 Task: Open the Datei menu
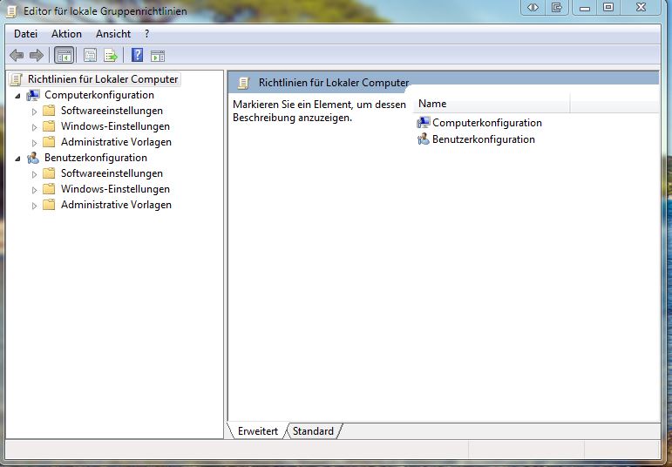pos(26,34)
